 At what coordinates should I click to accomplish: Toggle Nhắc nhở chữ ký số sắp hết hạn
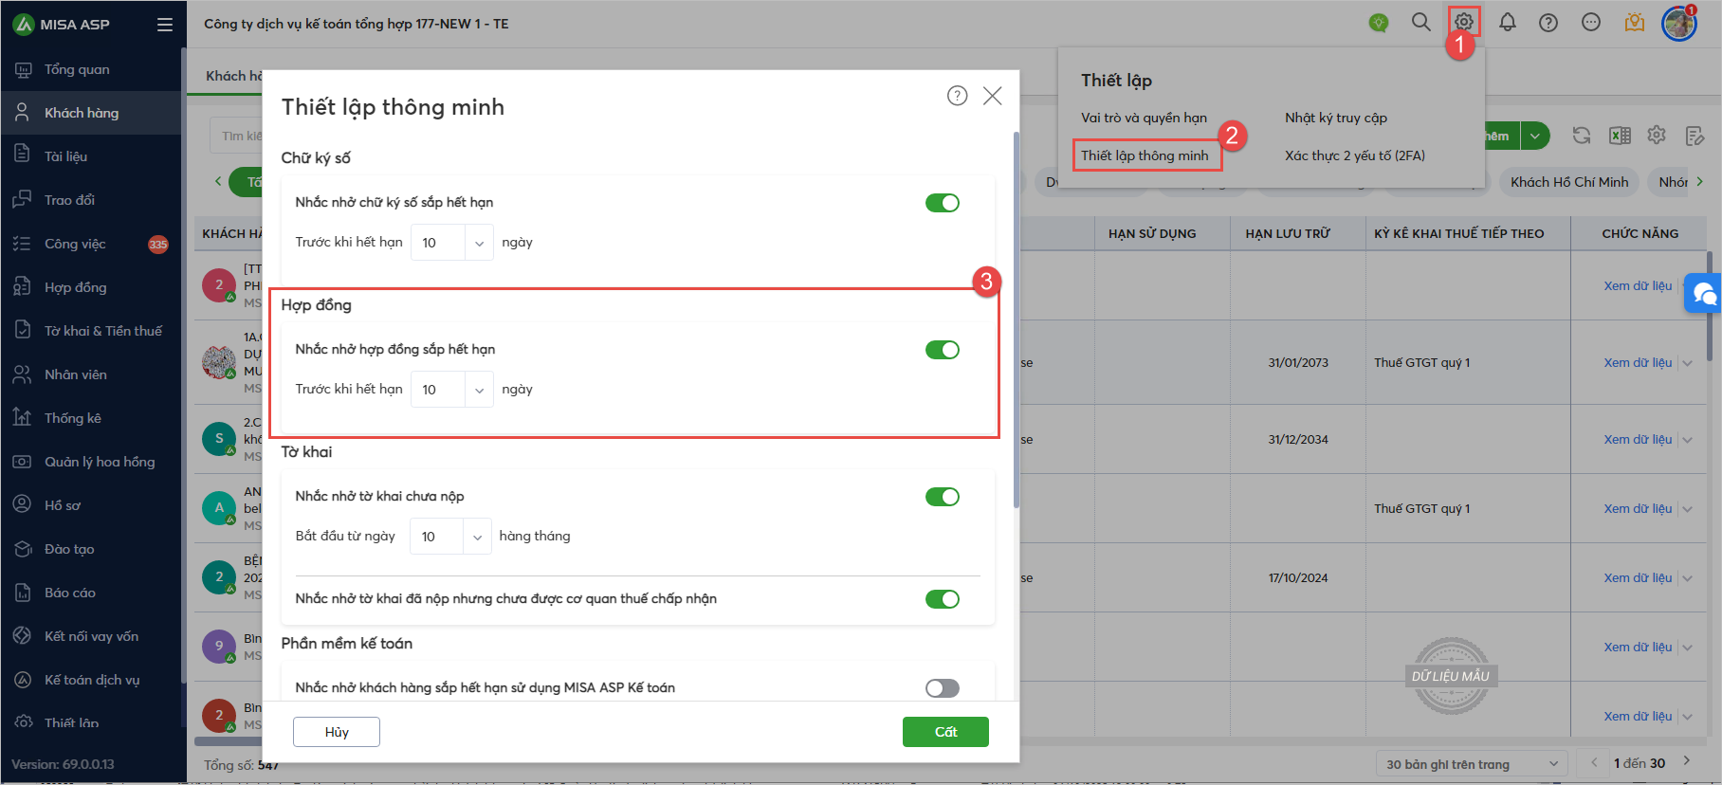(943, 203)
